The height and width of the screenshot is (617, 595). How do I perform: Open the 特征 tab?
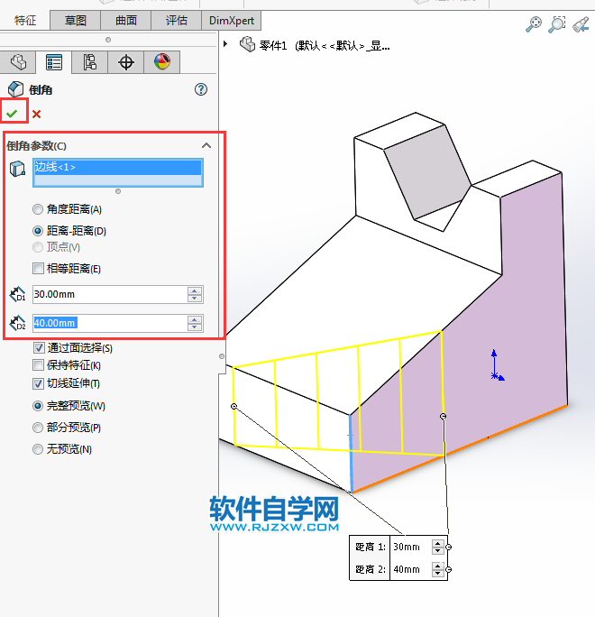(25, 21)
